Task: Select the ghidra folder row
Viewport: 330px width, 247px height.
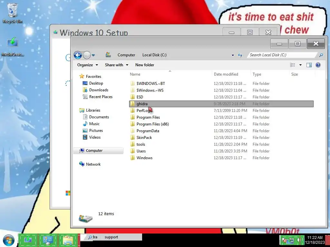Action: (x=221, y=104)
